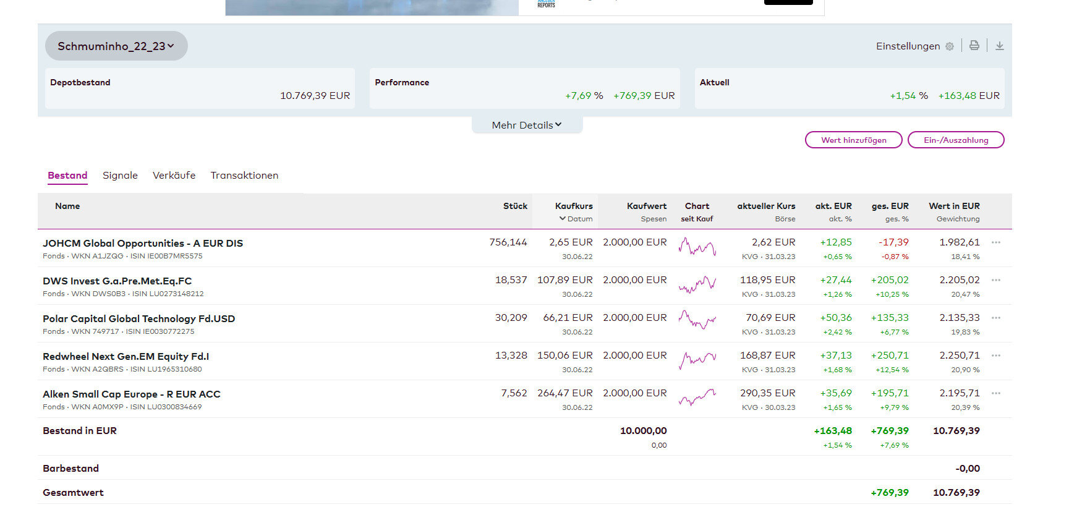Open the Verkäufe tab

click(x=174, y=176)
